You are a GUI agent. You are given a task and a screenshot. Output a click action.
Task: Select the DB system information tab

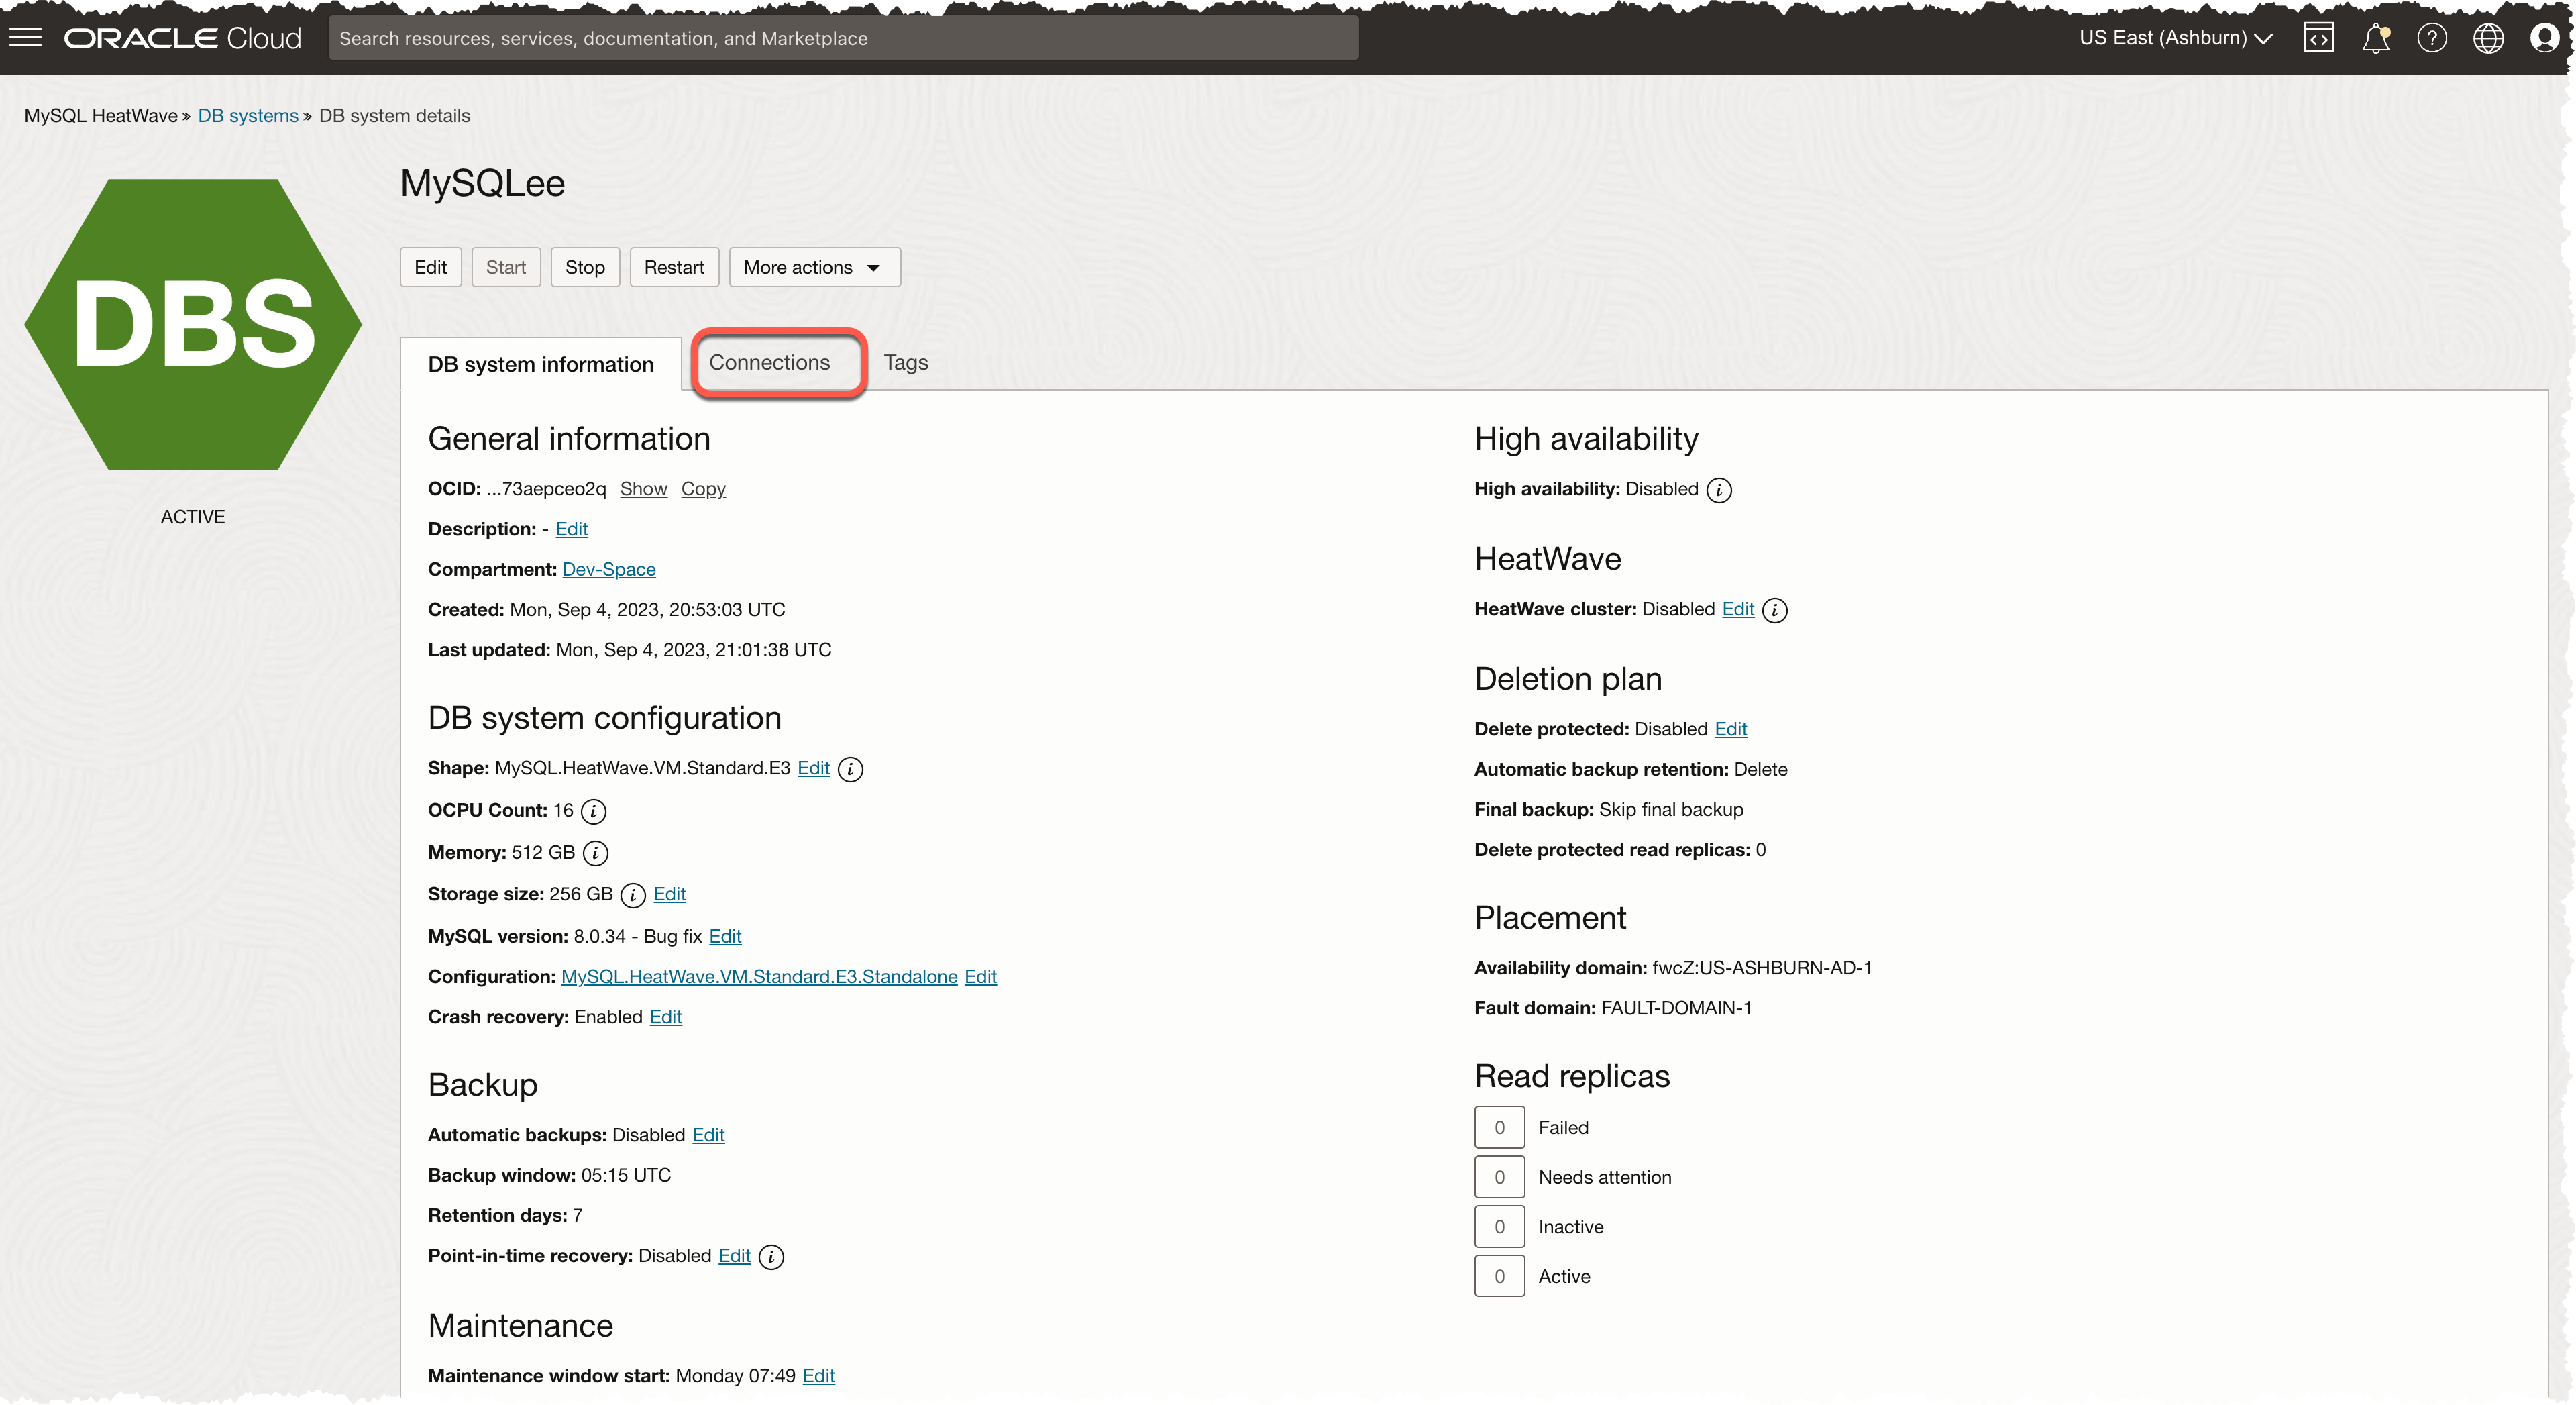[540, 364]
